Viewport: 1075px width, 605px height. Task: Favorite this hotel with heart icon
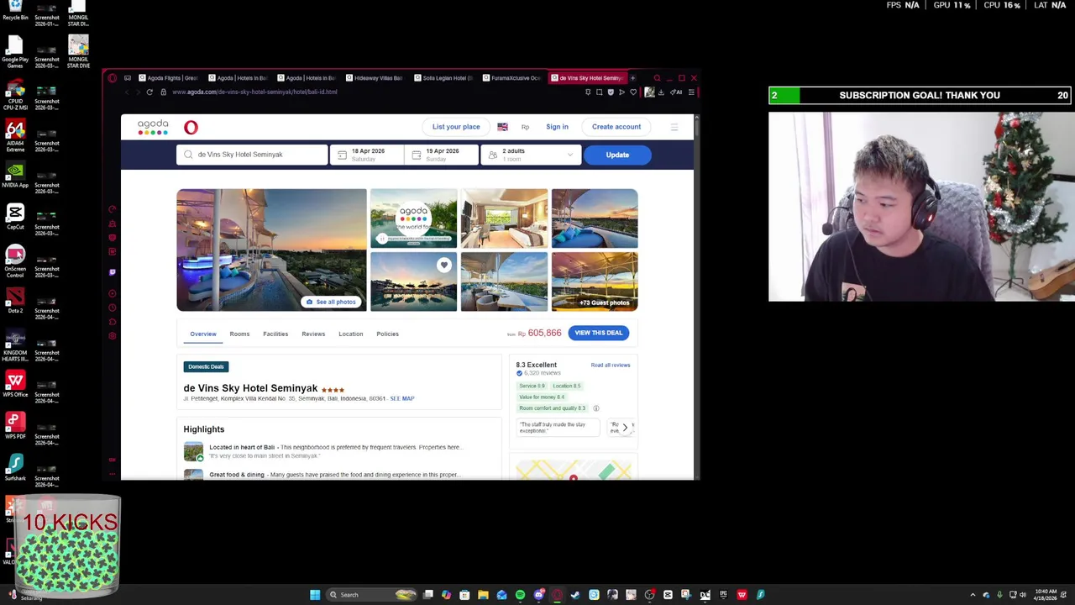coord(443,265)
